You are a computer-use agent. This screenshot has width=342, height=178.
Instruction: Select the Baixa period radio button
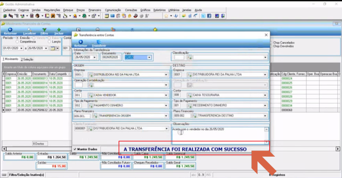click(x=49, y=38)
